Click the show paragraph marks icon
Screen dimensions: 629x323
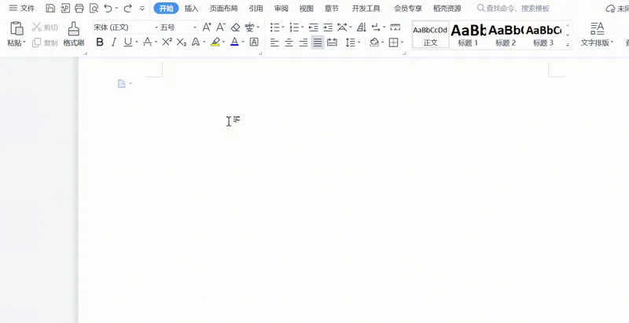[376, 28]
